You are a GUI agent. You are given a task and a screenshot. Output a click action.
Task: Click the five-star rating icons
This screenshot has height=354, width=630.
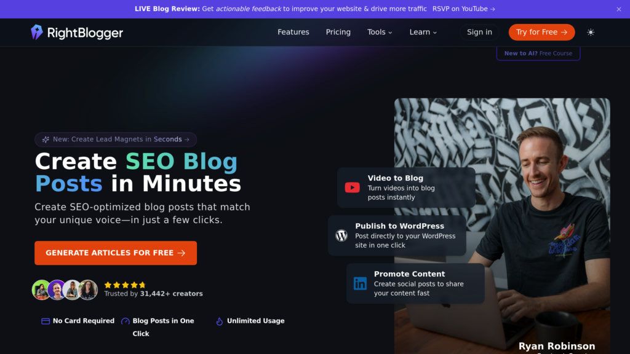click(125, 285)
